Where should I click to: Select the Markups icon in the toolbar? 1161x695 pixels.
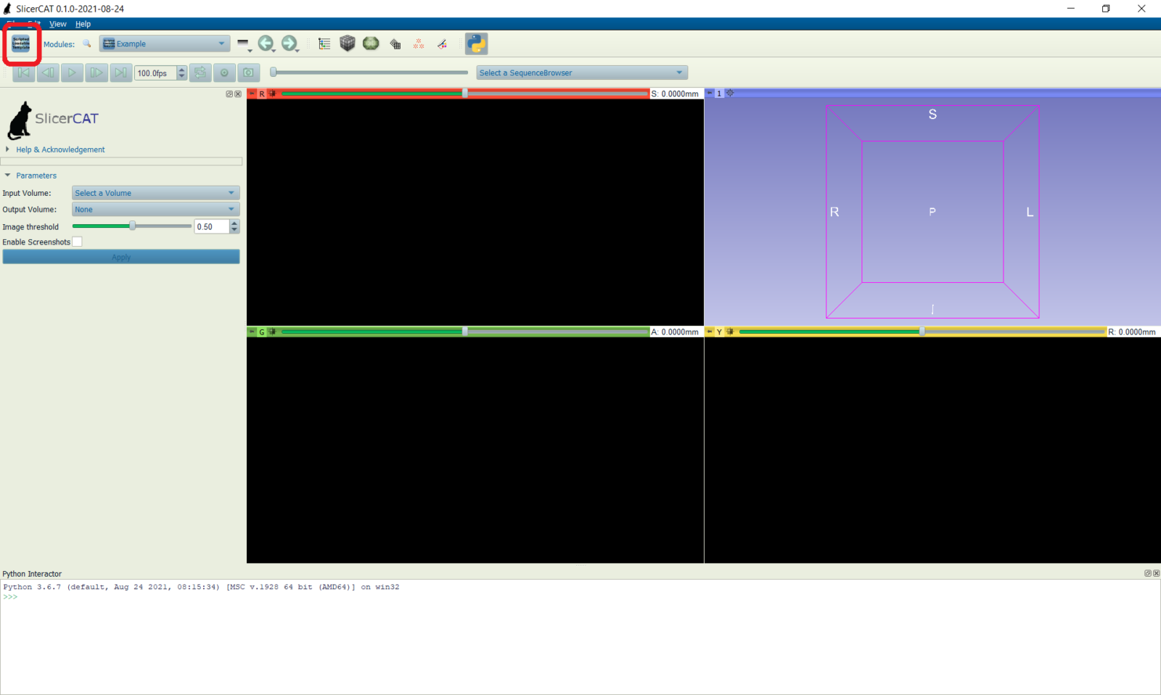[419, 44]
